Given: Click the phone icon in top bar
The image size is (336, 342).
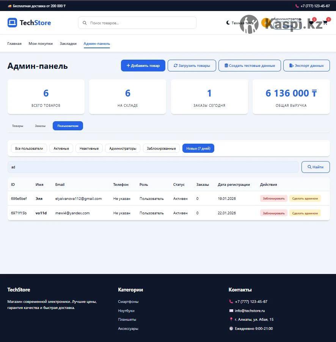Looking at the screenshot, I should point(297,6).
